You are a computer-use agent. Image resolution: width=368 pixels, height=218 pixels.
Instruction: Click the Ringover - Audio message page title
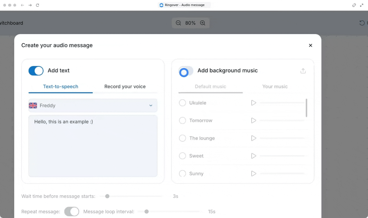tap(185, 5)
